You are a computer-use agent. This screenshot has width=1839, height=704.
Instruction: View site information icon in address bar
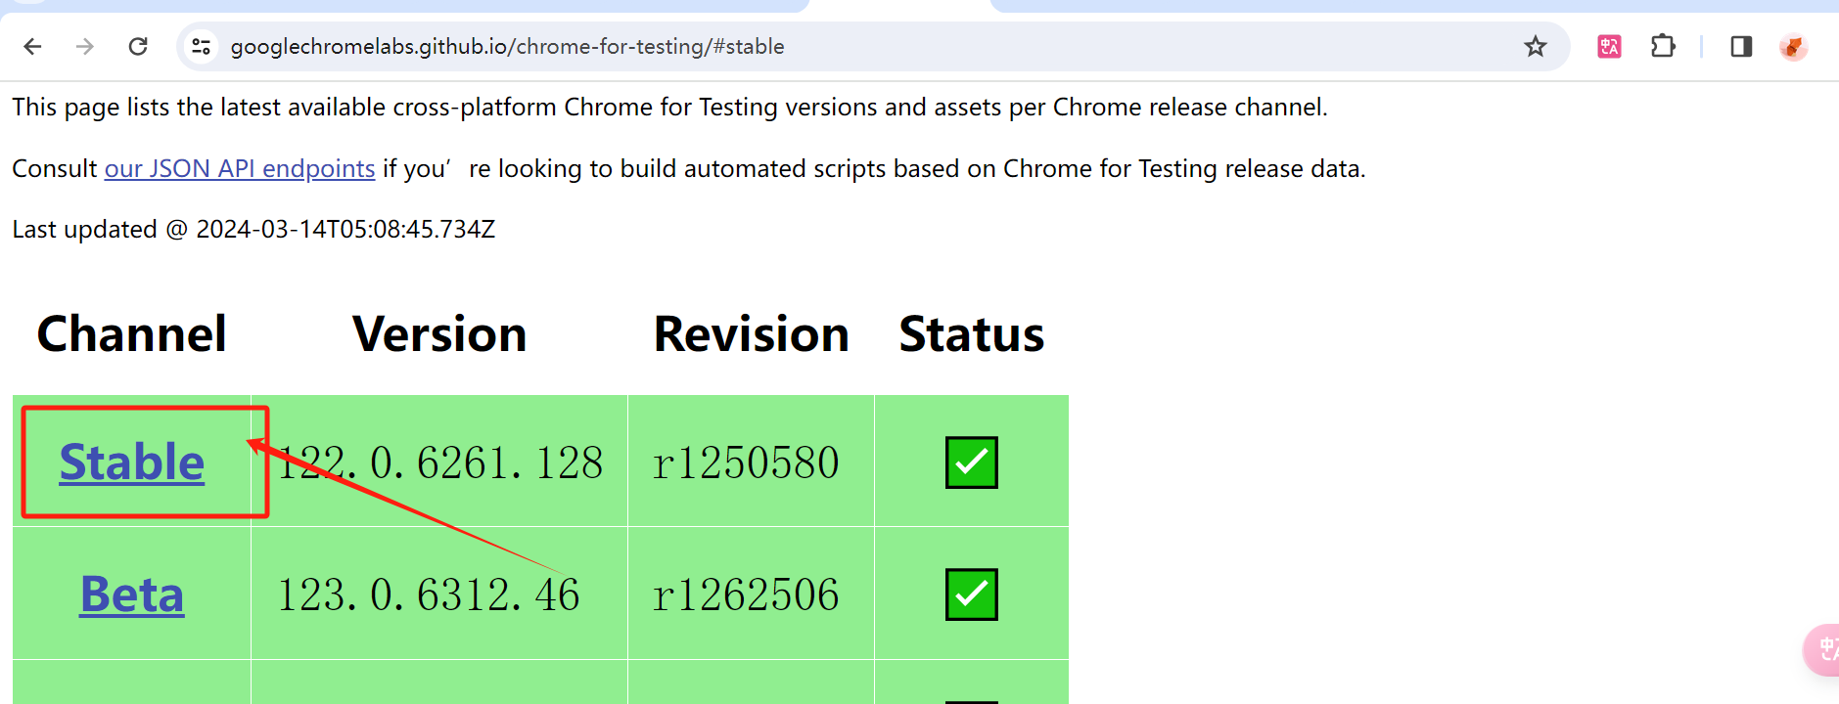pos(202,46)
